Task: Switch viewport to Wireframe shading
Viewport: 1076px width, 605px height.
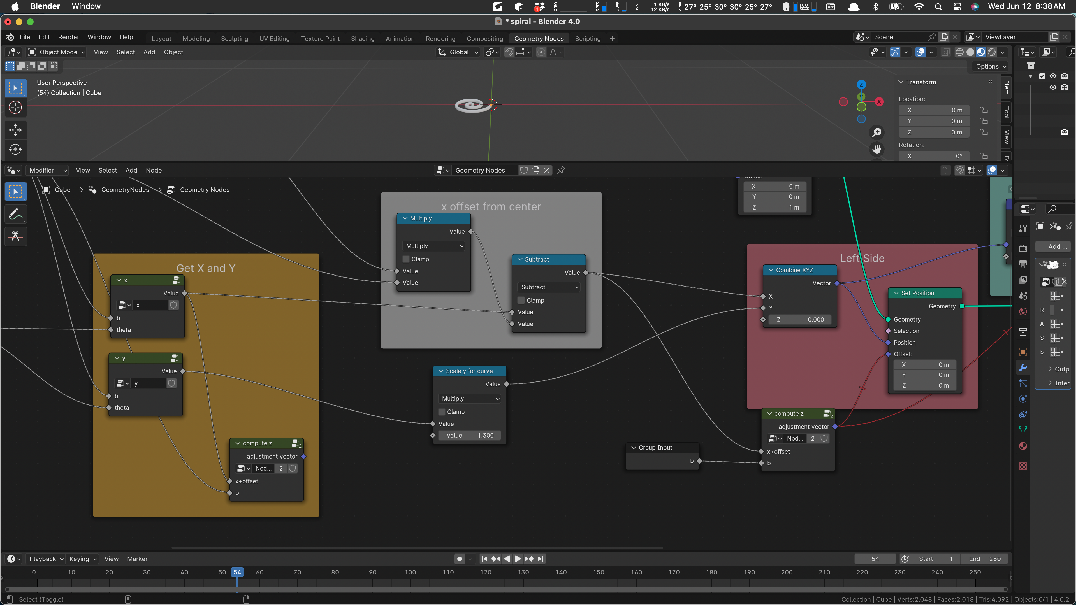Action: (x=960, y=52)
